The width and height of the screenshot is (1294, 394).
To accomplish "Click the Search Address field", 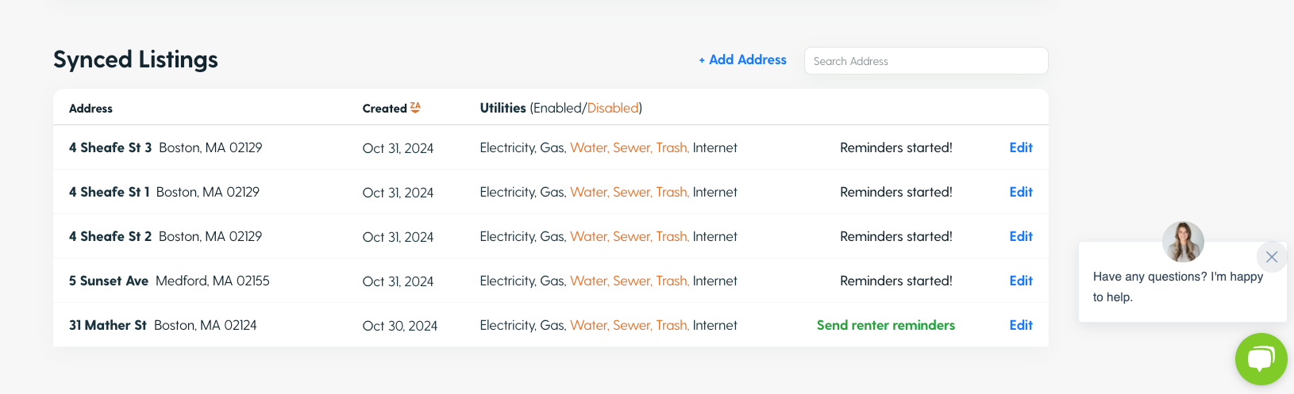I will [926, 61].
